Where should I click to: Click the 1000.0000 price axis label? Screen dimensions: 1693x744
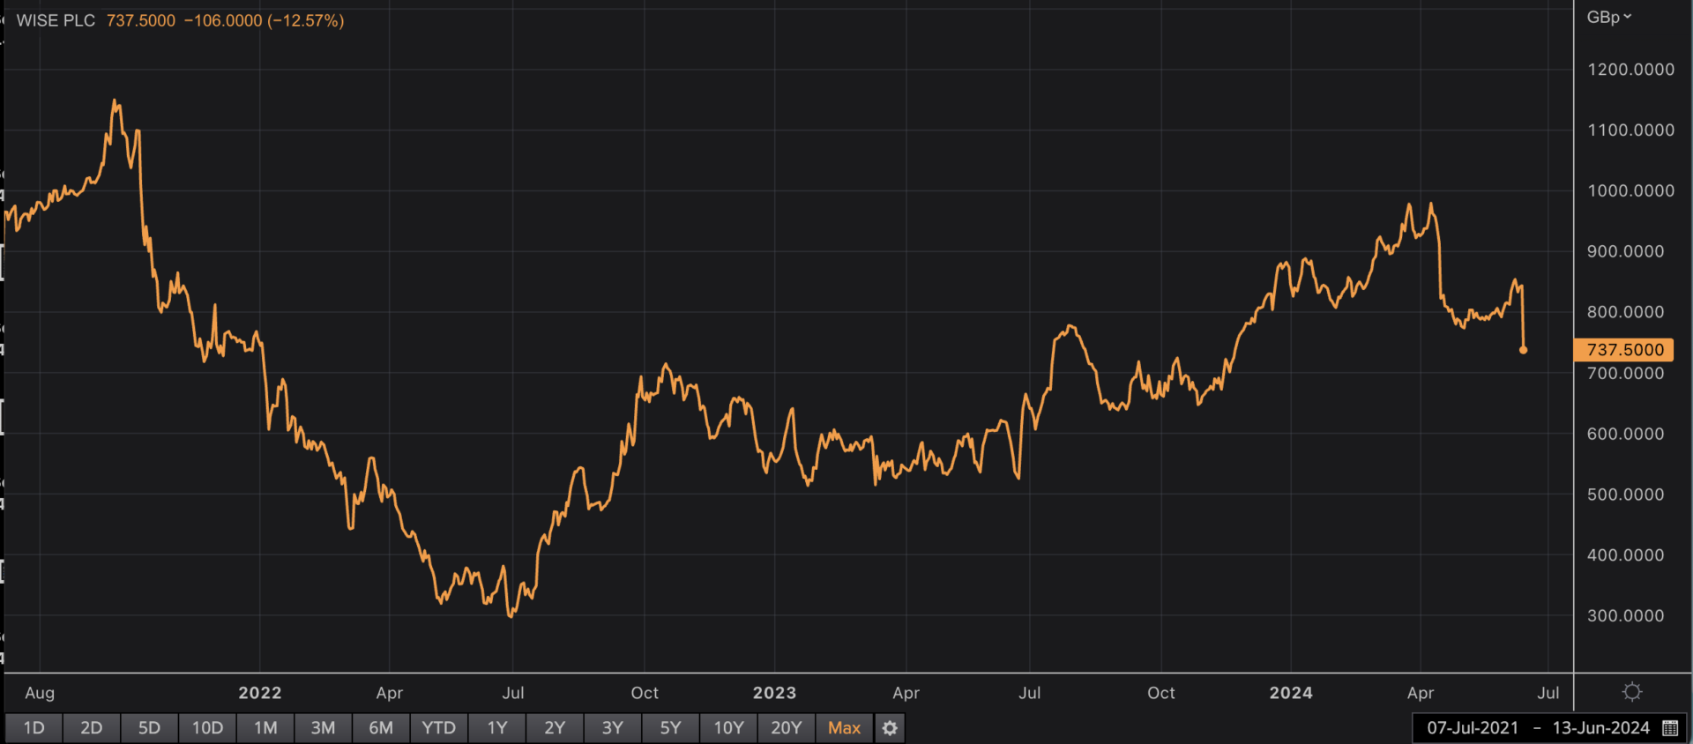tap(1630, 191)
